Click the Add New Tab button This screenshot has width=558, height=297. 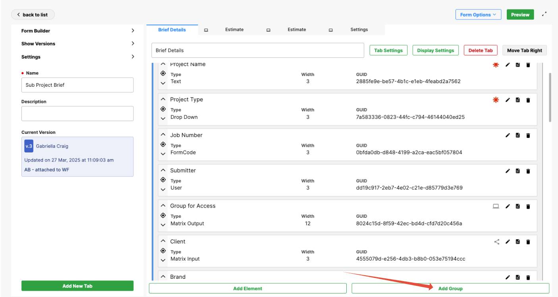tap(77, 286)
